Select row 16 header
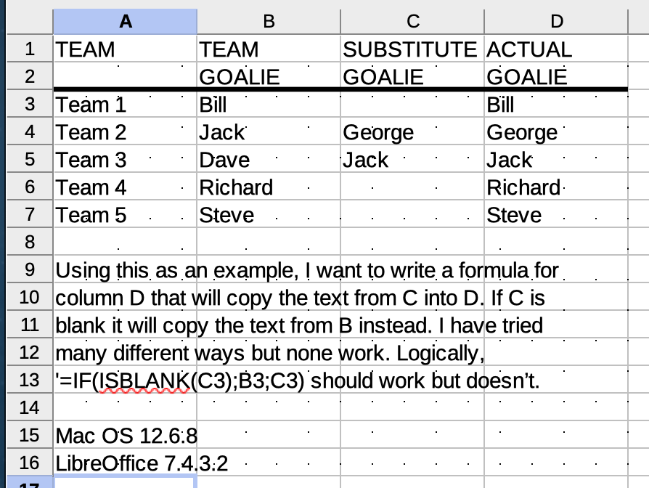The height and width of the screenshot is (488, 649). pos(30,463)
